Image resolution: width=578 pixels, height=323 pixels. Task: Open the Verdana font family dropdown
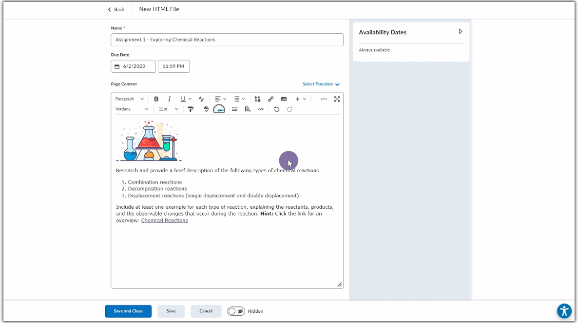[132, 109]
